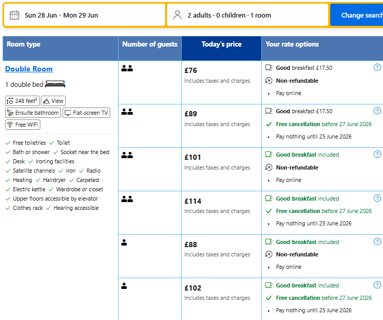Click non-refundable icon in the £76 row
This screenshot has width=383, height=320.
pyautogui.click(x=269, y=81)
